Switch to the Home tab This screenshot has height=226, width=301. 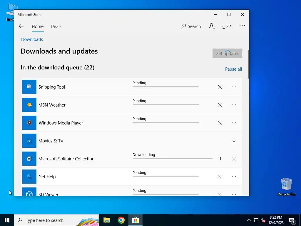(x=38, y=26)
